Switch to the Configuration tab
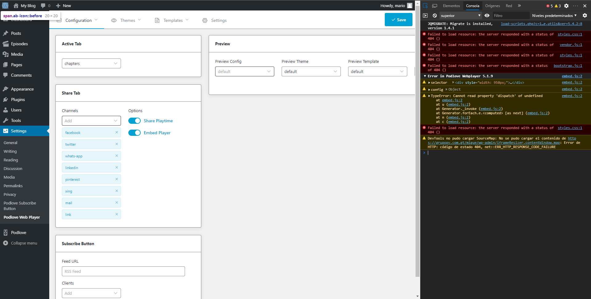Screen dimensions: 591x299 (77, 20)
